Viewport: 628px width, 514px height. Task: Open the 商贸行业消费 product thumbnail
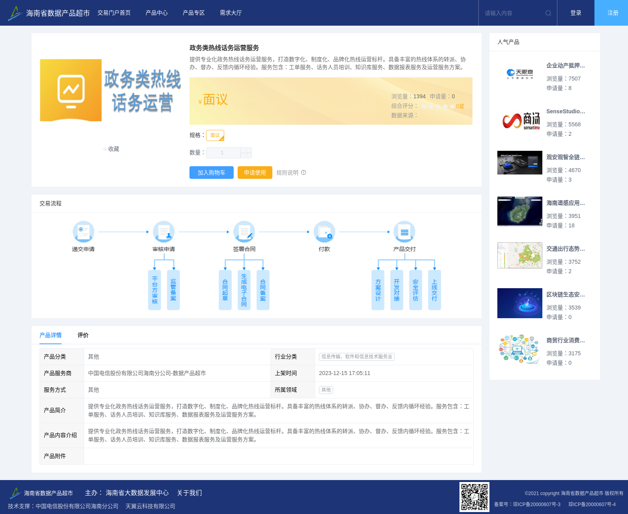point(520,349)
